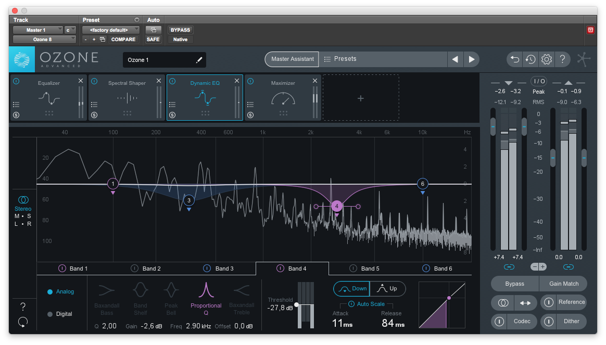Select Baxandall Treble filter shape
Image resolution: width=606 pixels, height=345 pixels.
click(242, 299)
